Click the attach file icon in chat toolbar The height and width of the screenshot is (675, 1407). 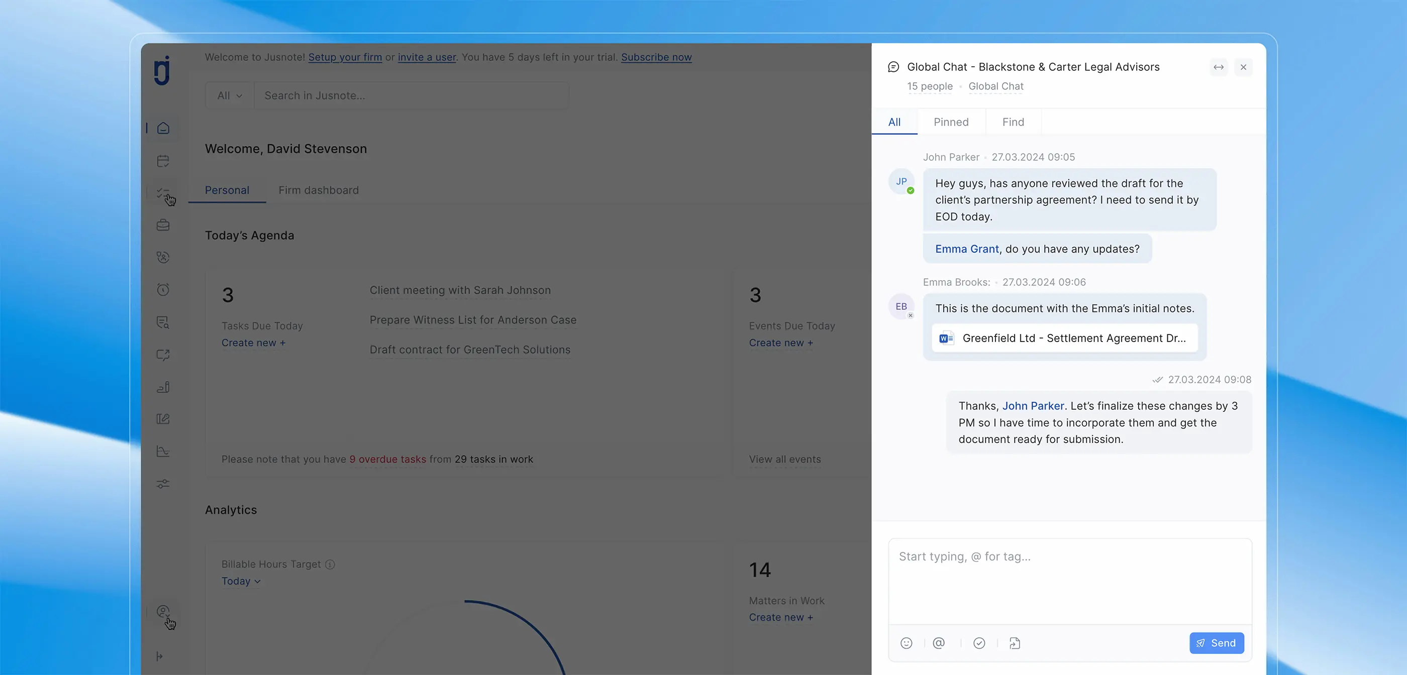1015,643
